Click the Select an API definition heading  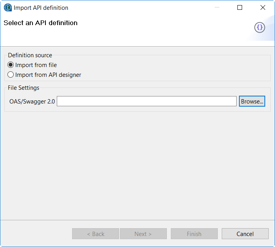pos(41,23)
